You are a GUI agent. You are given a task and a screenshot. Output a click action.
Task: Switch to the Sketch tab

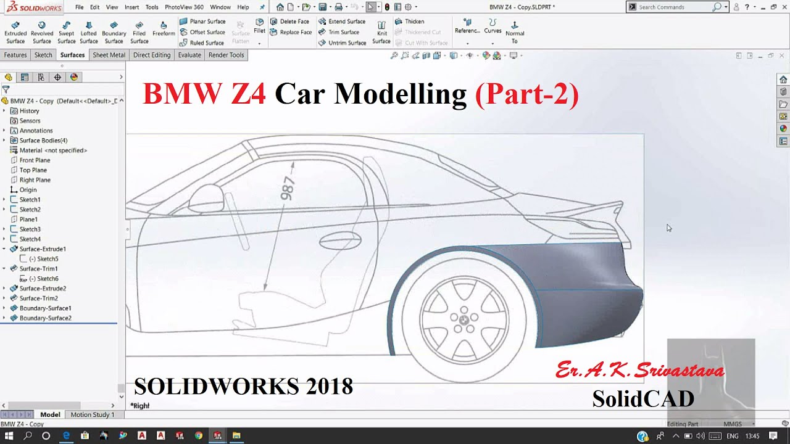coord(43,55)
